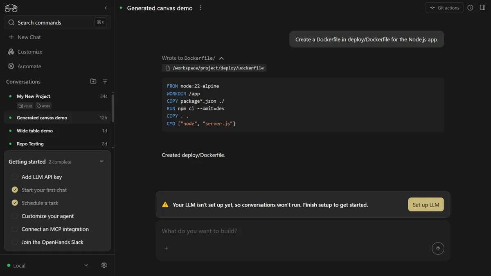Open the conversations filter icon
The height and width of the screenshot is (276, 491).
[105, 81]
